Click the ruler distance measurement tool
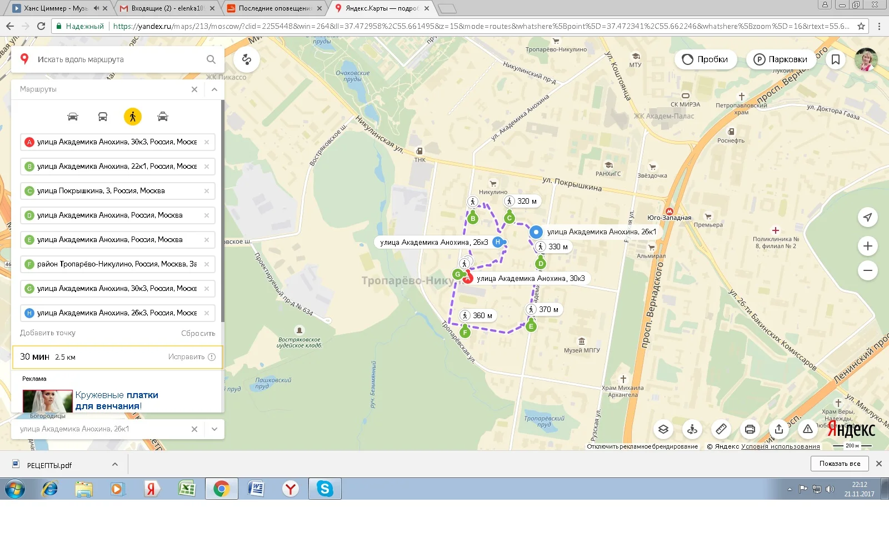Viewport: 889px width, 533px height. [x=721, y=429]
